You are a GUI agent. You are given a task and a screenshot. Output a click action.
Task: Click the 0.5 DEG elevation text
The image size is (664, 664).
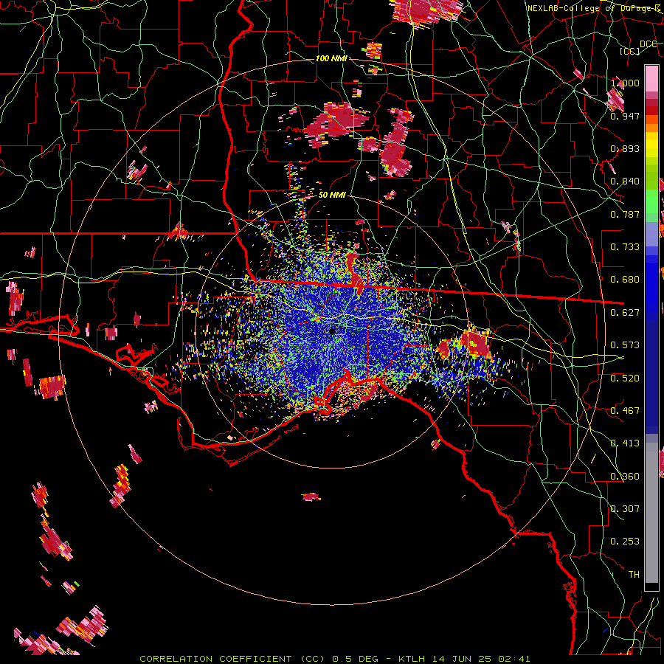(x=355, y=659)
